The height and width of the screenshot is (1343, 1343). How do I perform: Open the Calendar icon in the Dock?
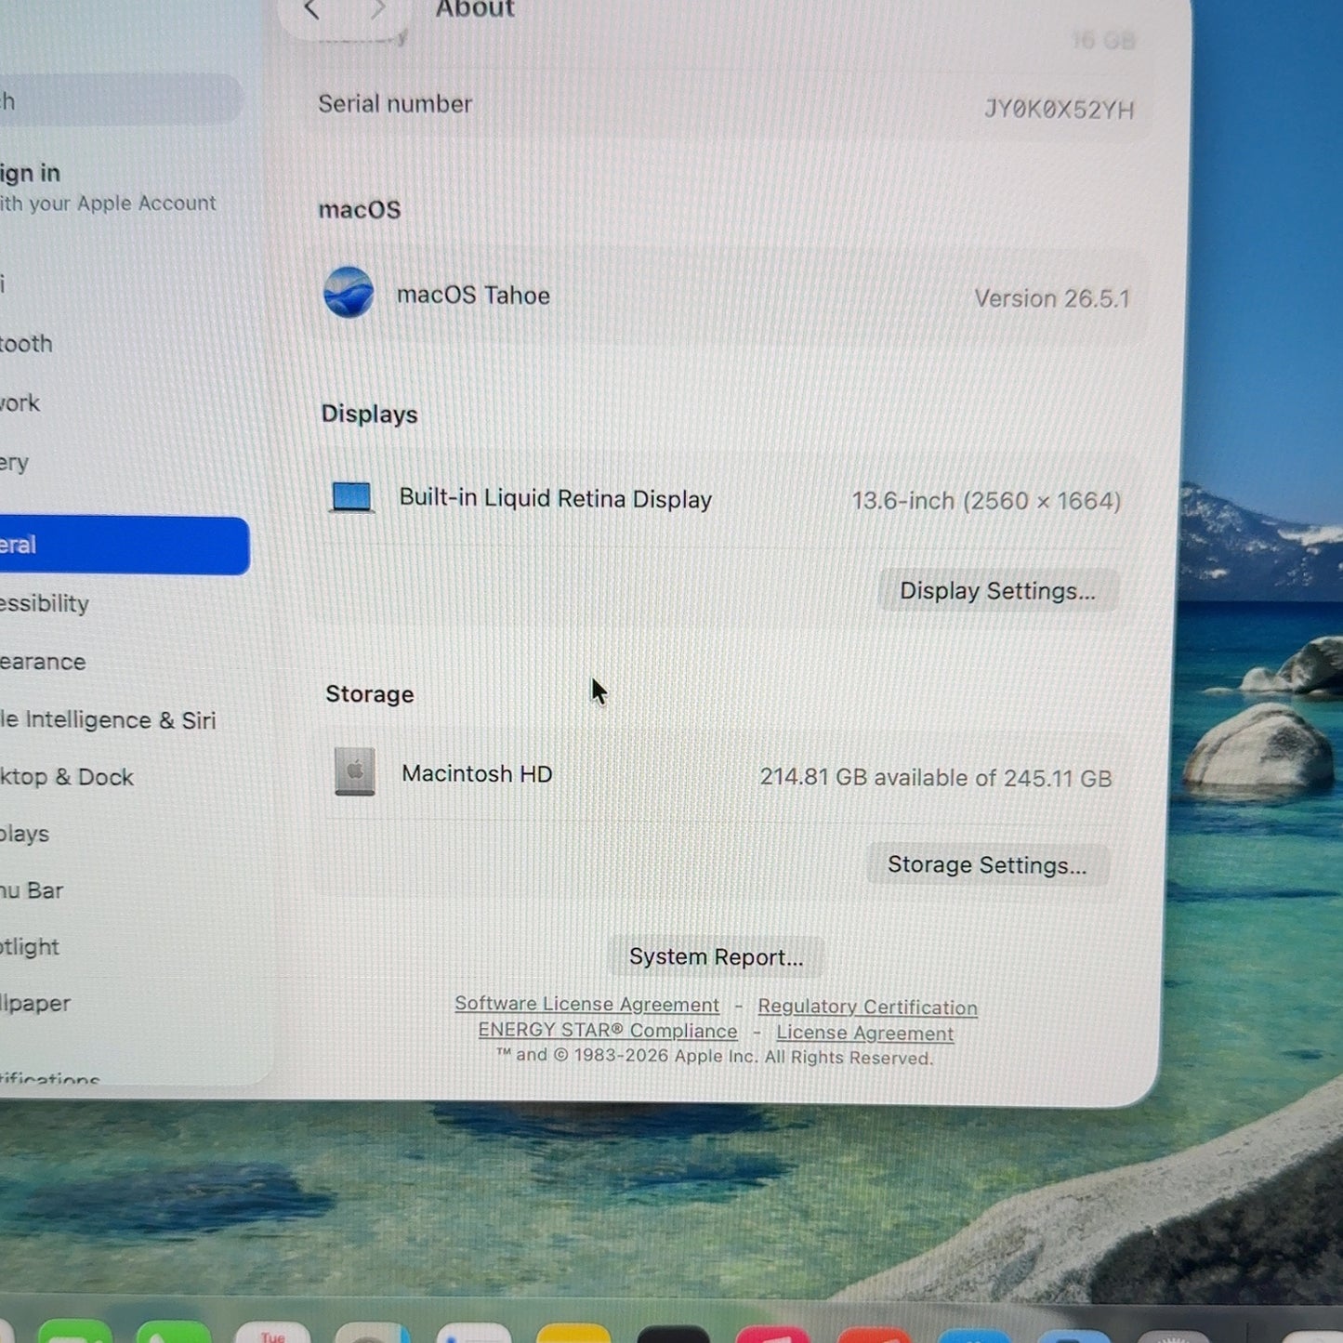tap(272, 1333)
